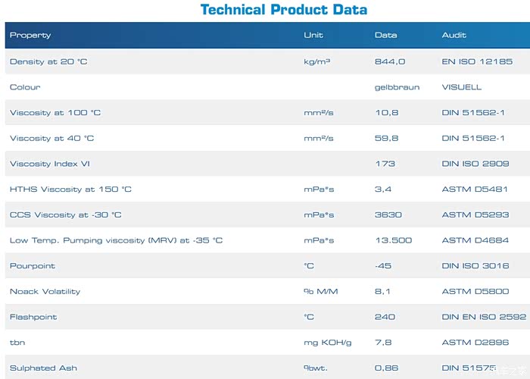Click the gelbbraun colour value
The width and height of the screenshot is (530, 379).
[x=397, y=87]
